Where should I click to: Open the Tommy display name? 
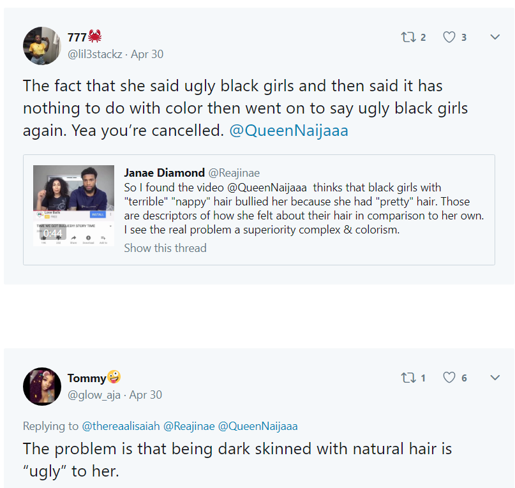[94, 378]
